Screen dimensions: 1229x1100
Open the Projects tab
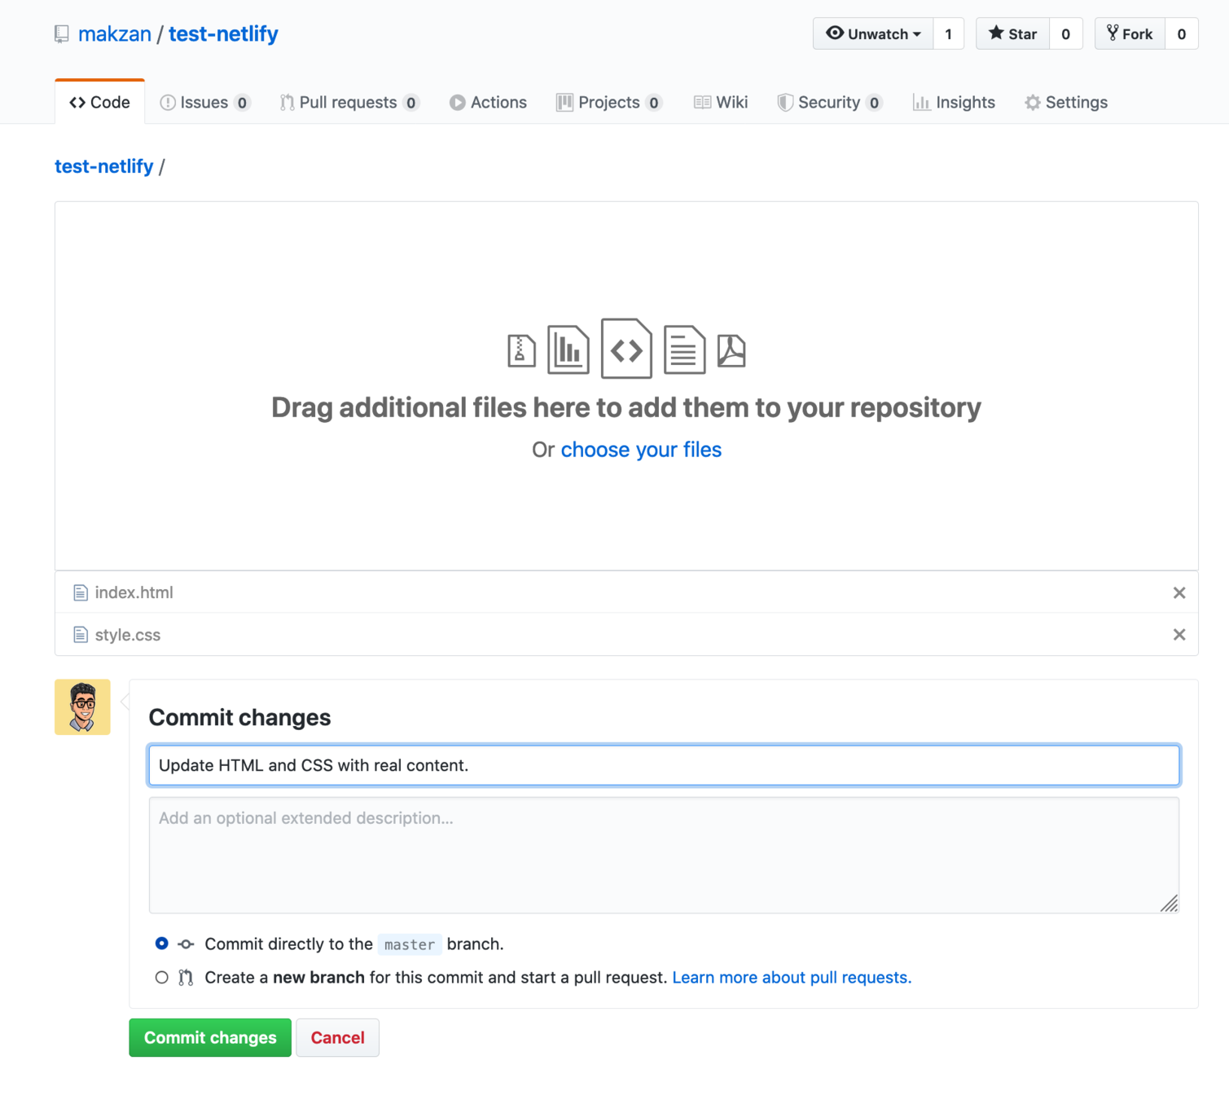click(x=609, y=103)
